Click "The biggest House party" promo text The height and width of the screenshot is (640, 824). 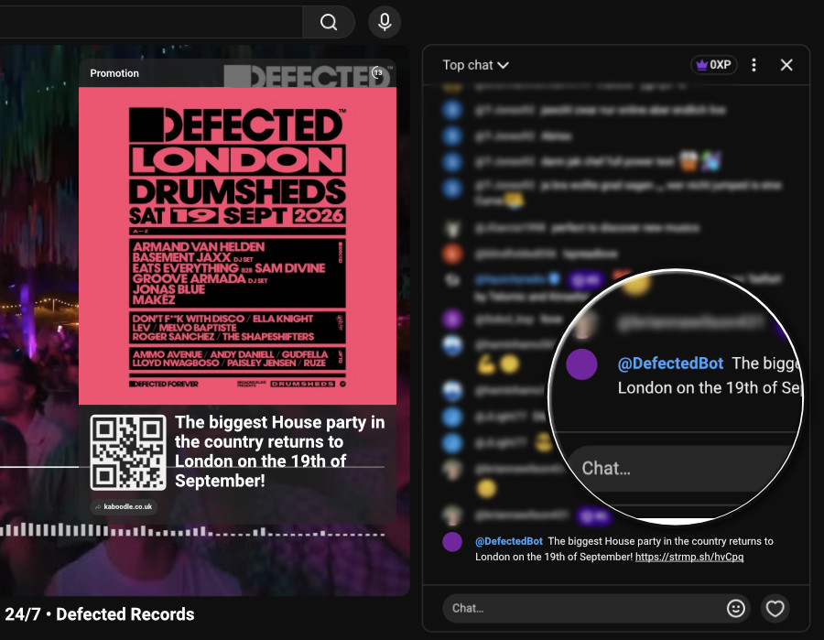click(280, 451)
